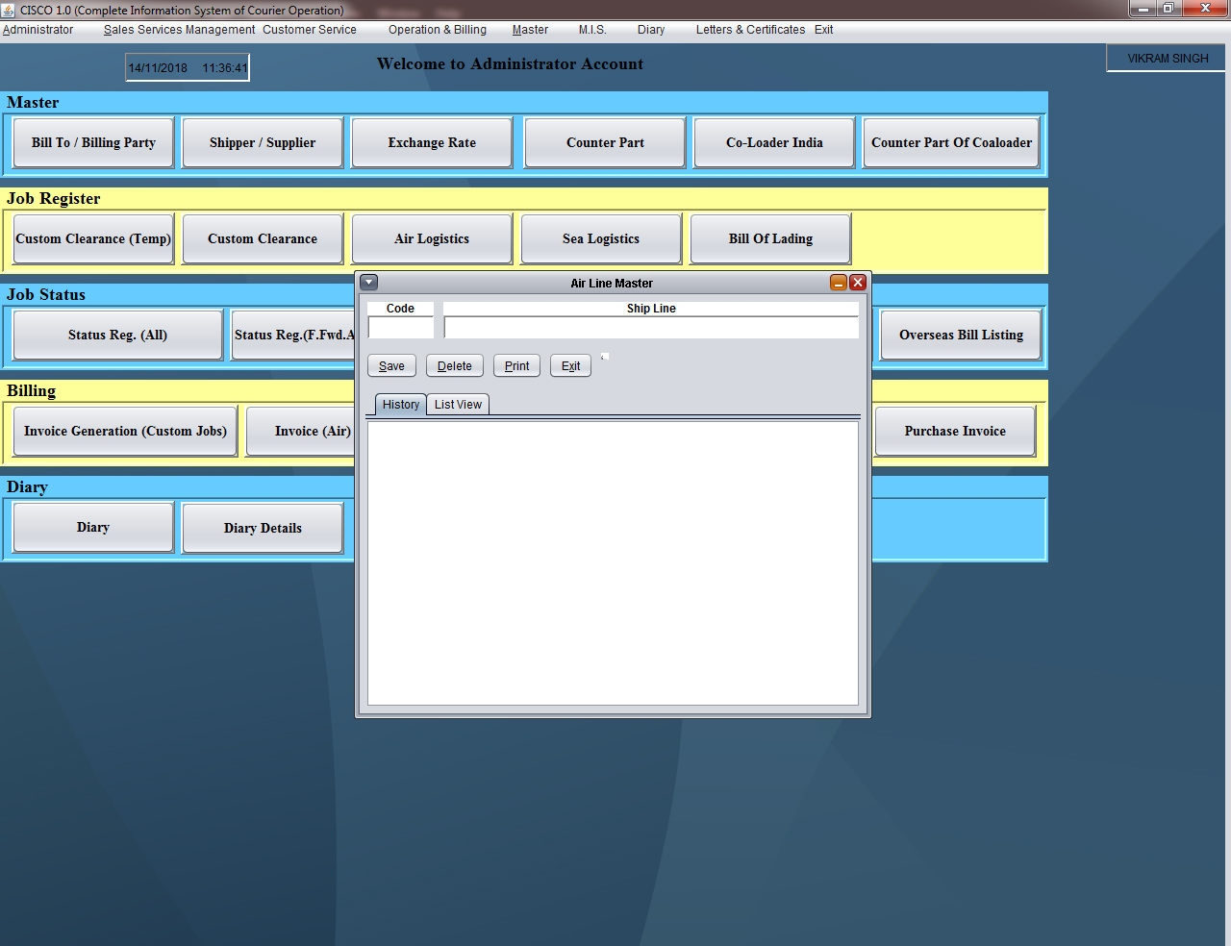Open Status Reg. (All) button
This screenshot has height=946, width=1231.
coord(117,335)
